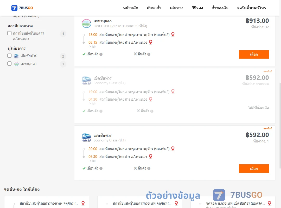
Task: Open map pin for 03:15 arrival station
Action: (x=151, y=42)
